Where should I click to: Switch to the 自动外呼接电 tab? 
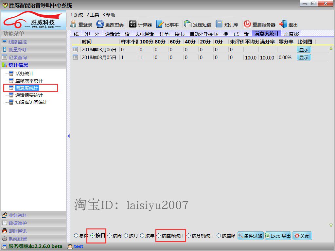click(204, 34)
